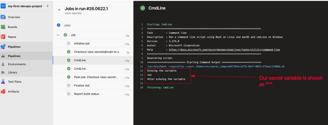
Task: Click log line 'After echoing the variable'
Action: tap(166, 79)
